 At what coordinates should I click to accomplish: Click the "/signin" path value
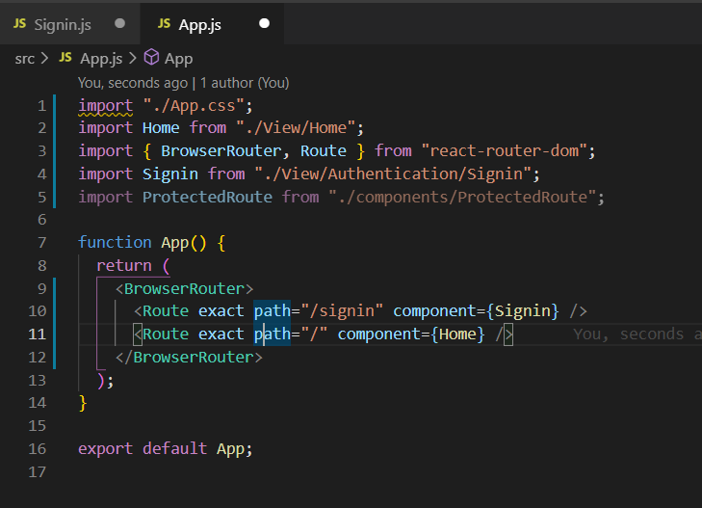click(x=342, y=311)
